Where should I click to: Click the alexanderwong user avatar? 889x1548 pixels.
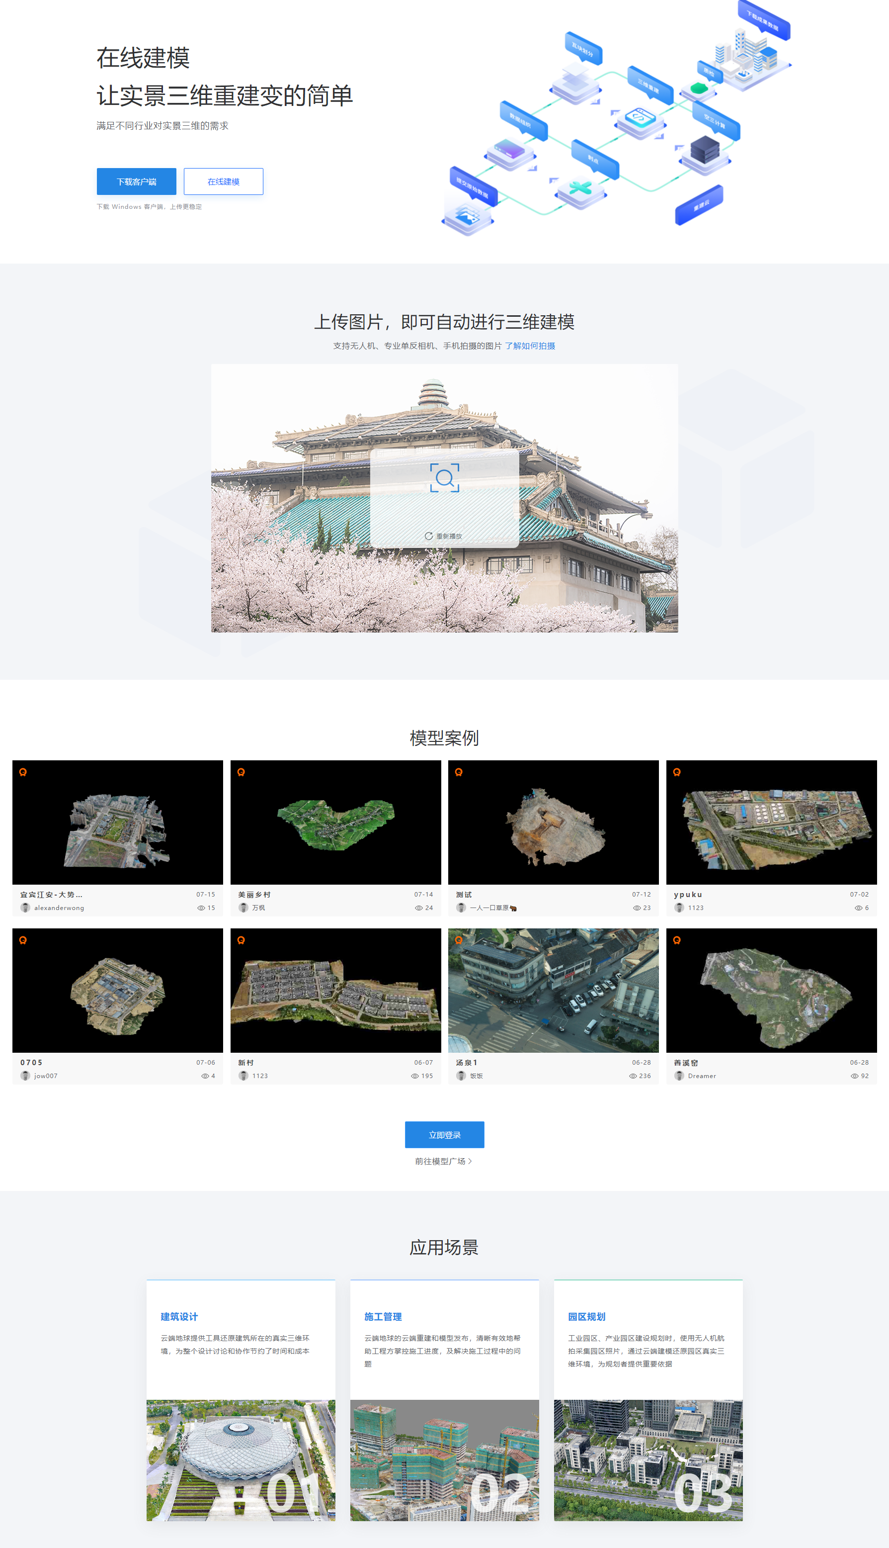click(x=25, y=908)
